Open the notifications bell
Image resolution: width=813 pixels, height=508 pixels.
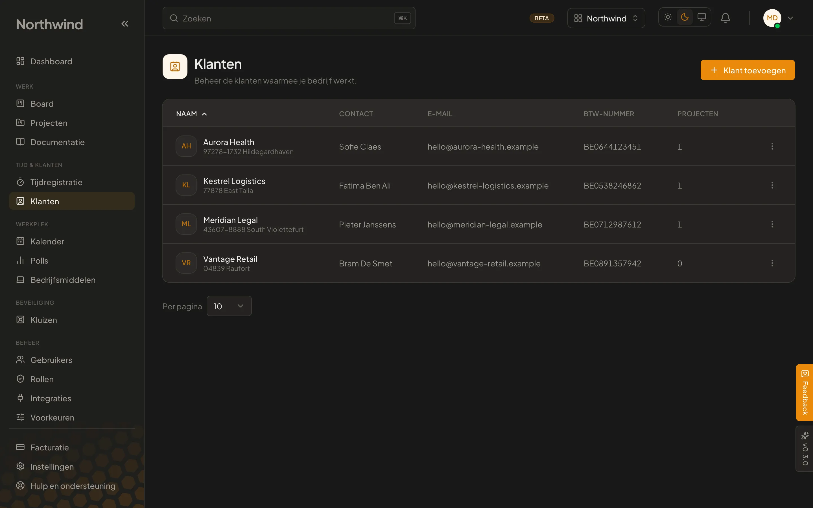[x=725, y=18]
